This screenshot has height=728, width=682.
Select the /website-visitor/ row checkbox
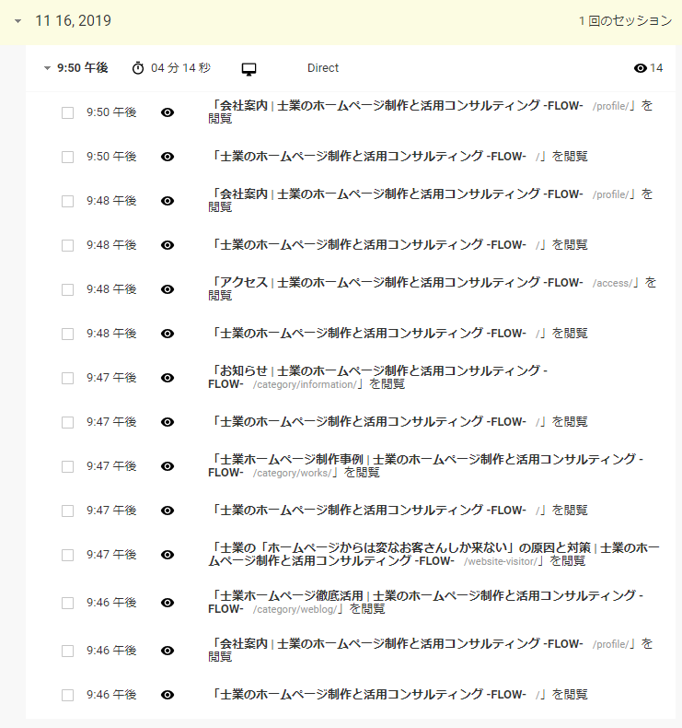coord(68,556)
